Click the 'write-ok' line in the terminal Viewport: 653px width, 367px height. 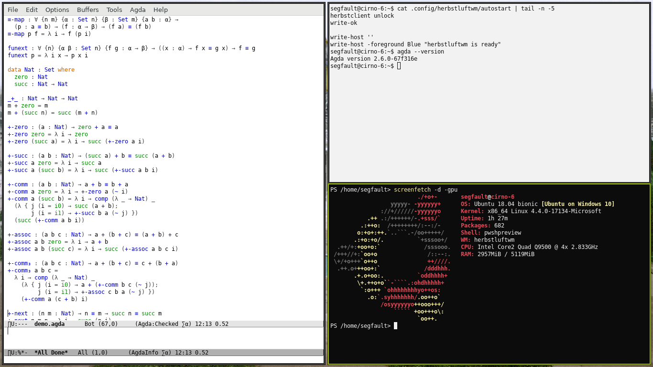[x=344, y=23]
